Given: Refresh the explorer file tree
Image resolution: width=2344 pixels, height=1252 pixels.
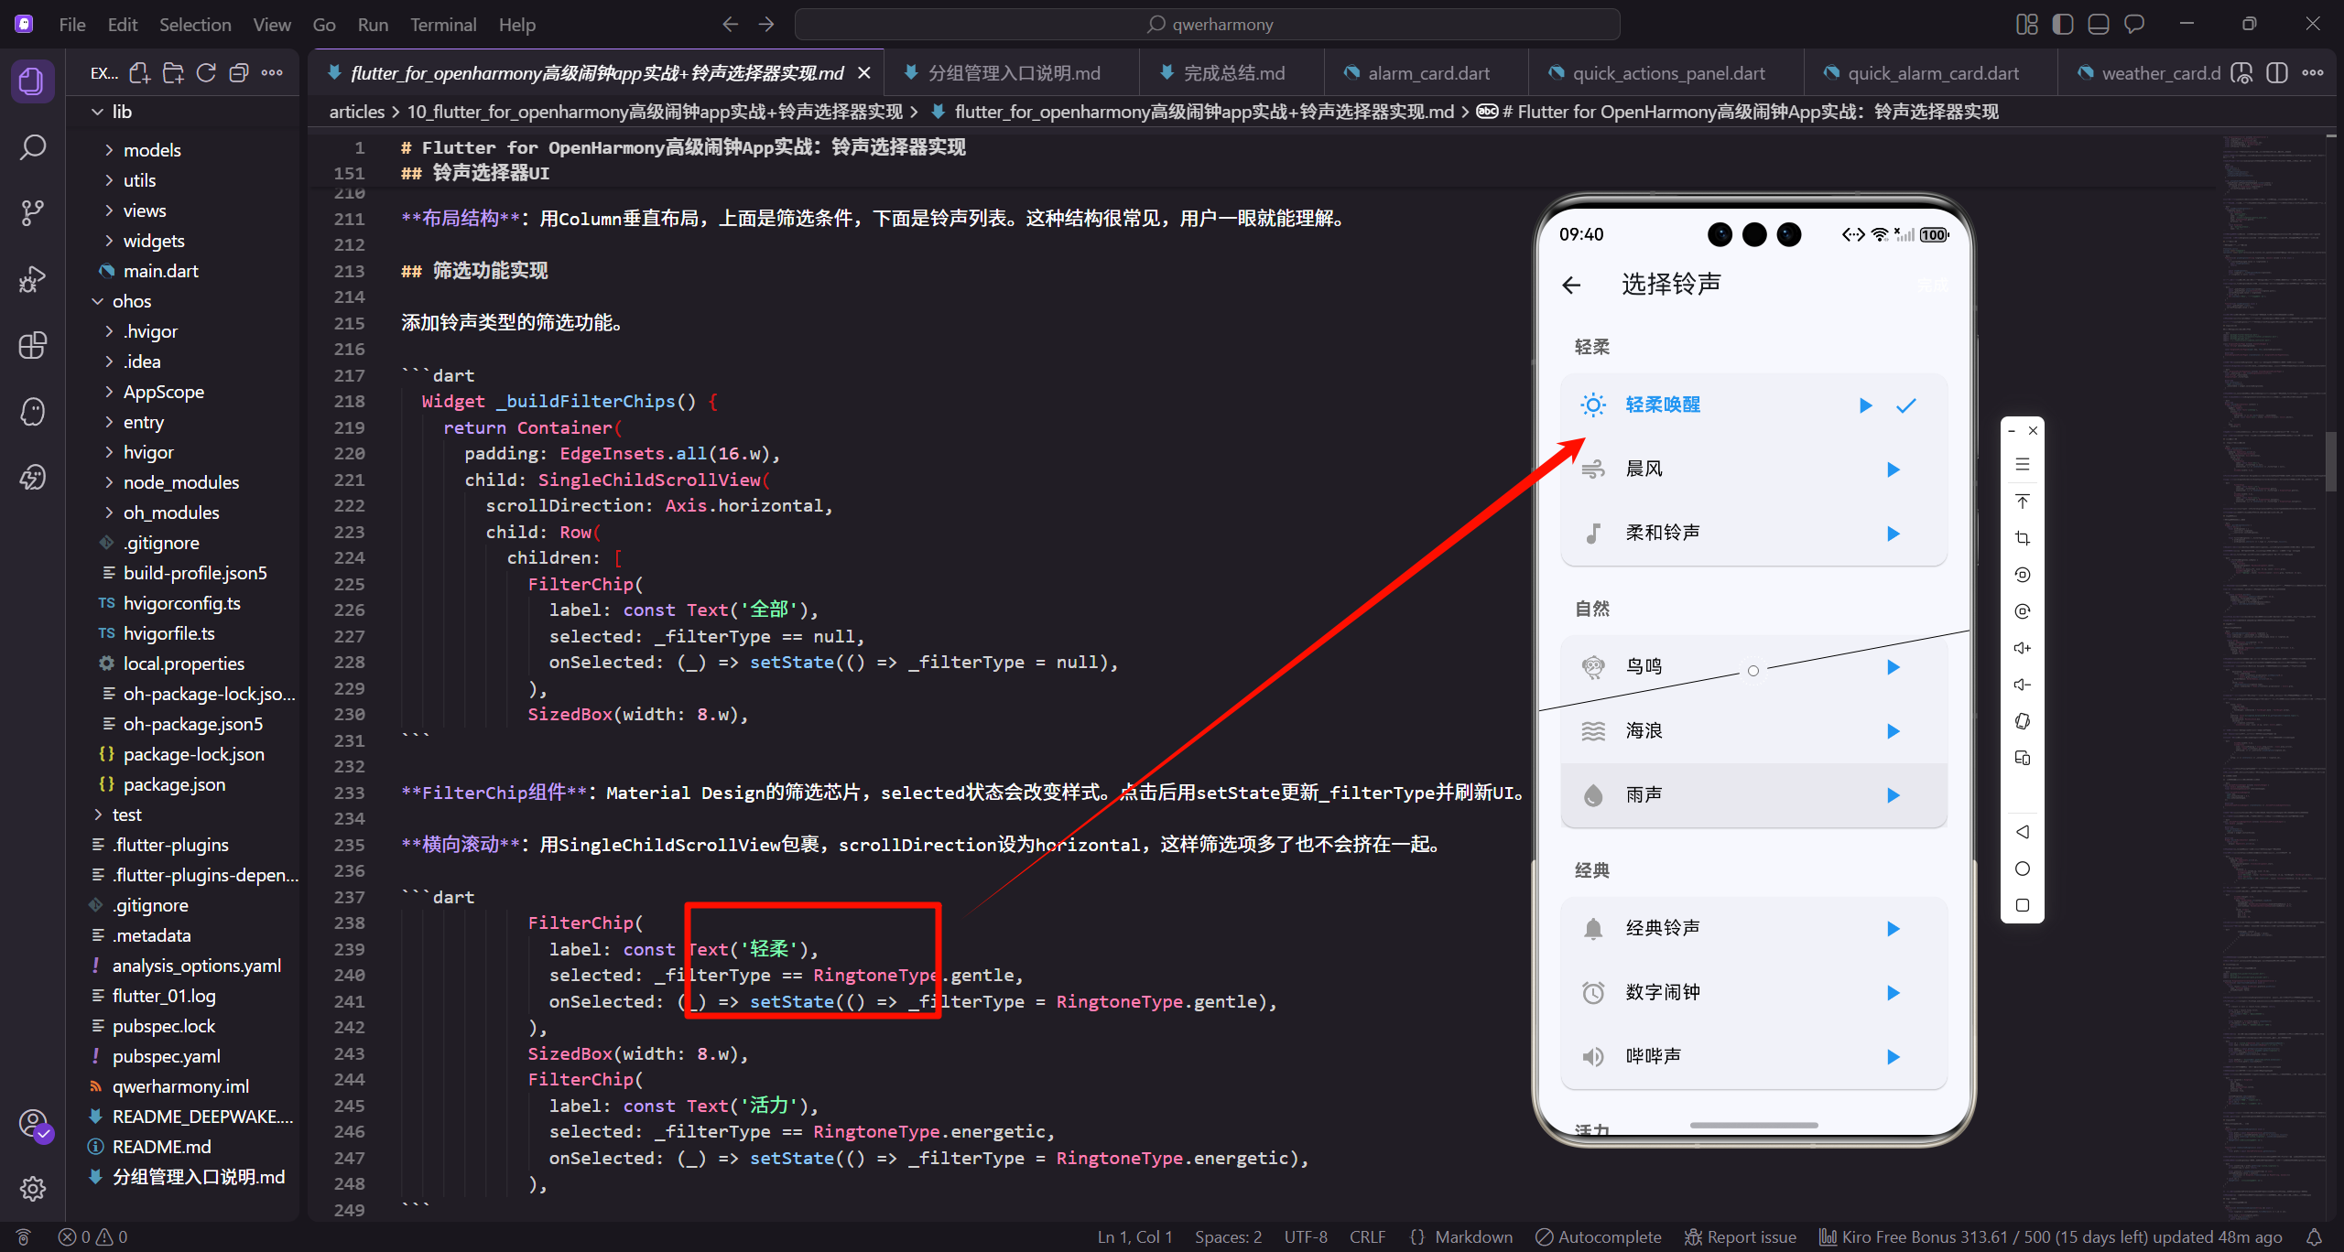Looking at the screenshot, I should coord(206,73).
